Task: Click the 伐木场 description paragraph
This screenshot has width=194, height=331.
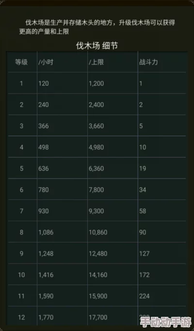Action: 97,27
